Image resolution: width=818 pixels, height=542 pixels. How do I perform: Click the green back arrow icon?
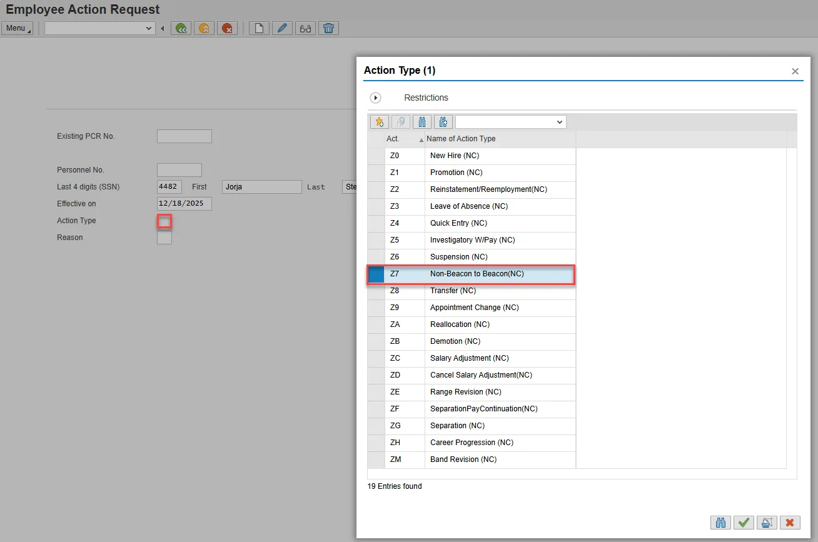[181, 28]
